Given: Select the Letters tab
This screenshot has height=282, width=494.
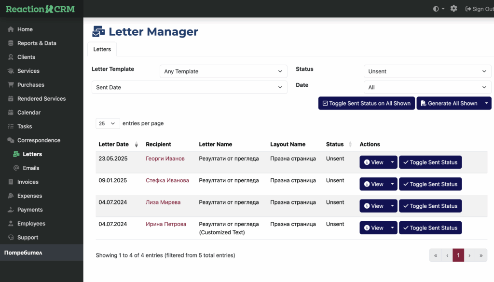Looking at the screenshot, I should 102,49.
